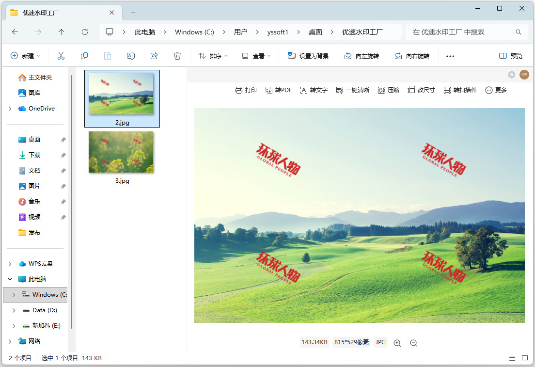
Task: Open 图库 in the sidebar
Action: pyautogui.click(x=30, y=93)
